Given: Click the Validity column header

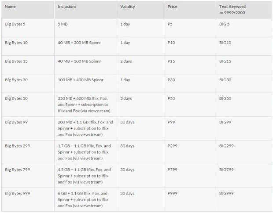Looking at the screenshot, I should pos(128,7).
